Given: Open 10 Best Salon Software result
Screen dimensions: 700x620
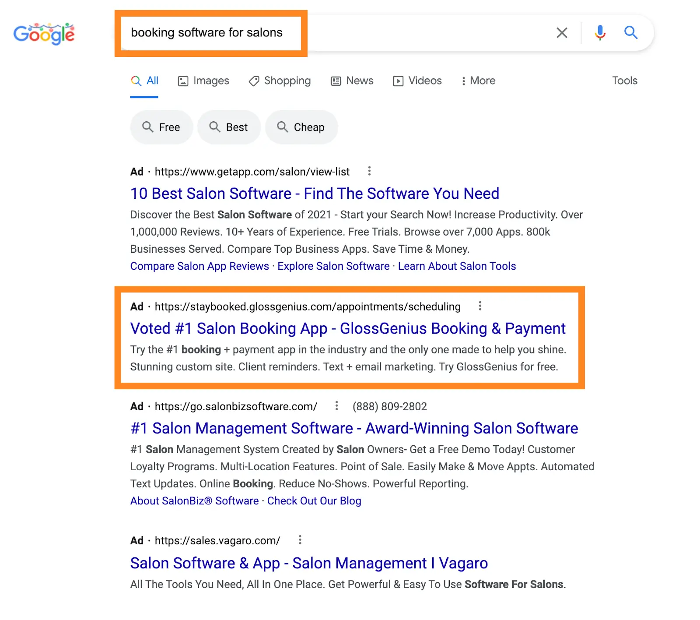Looking at the screenshot, I should [x=315, y=194].
